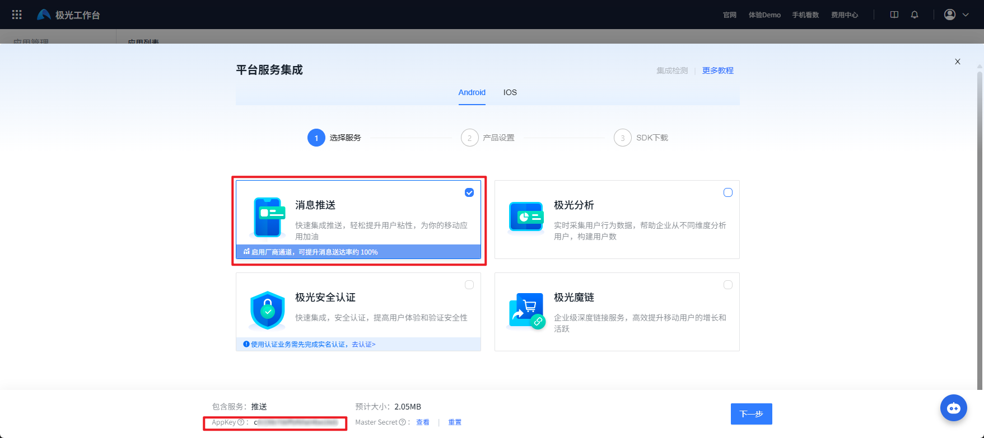Open the notifications bell

pyautogui.click(x=915, y=15)
